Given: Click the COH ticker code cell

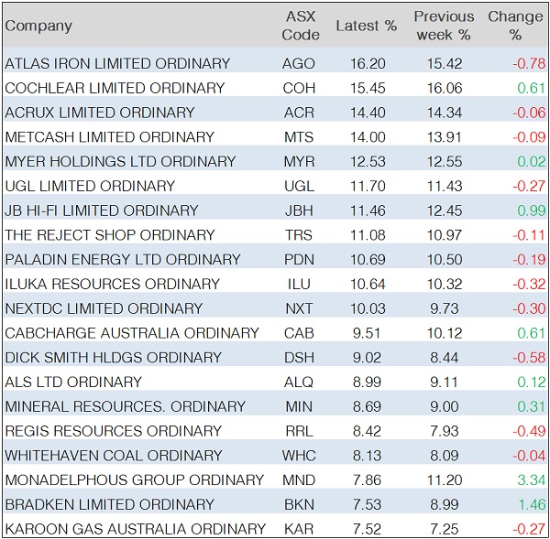Looking at the screenshot, I should (x=300, y=89).
